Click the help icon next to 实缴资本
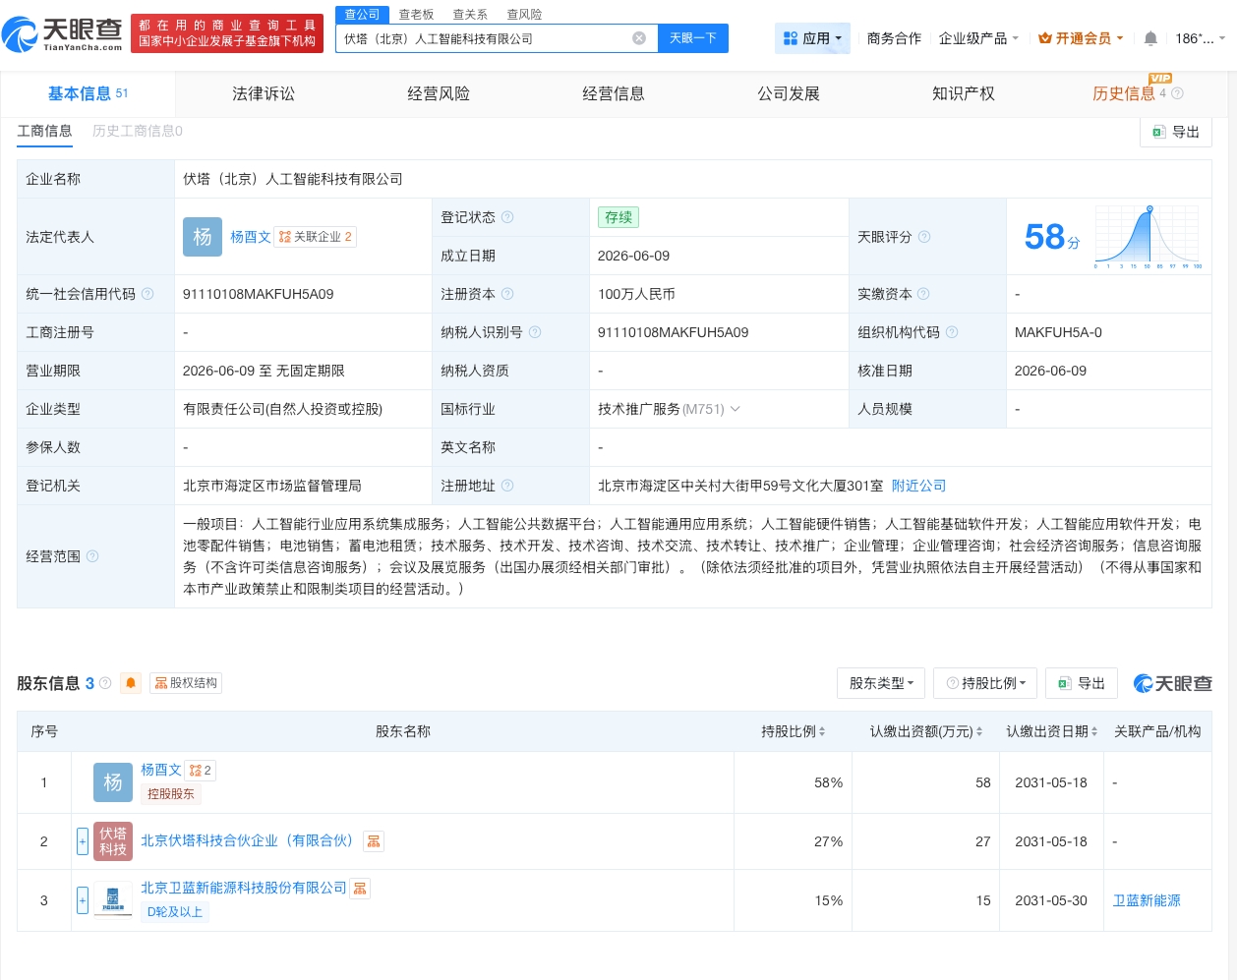1237x980 pixels. (923, 294)
